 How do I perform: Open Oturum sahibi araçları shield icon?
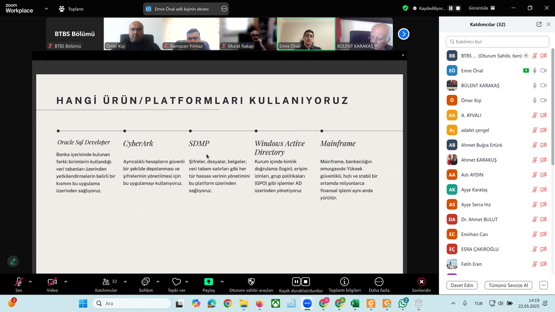coord(251,282)
